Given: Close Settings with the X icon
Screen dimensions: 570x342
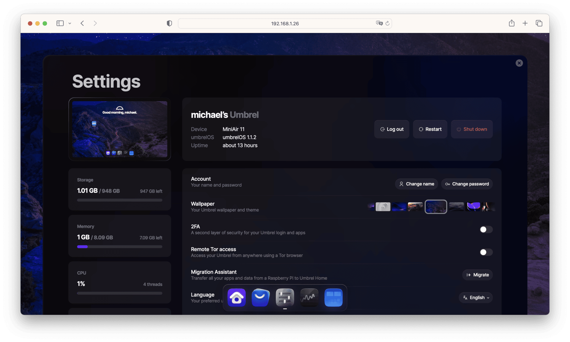Looking at the screenshot, I should point(519,63).
